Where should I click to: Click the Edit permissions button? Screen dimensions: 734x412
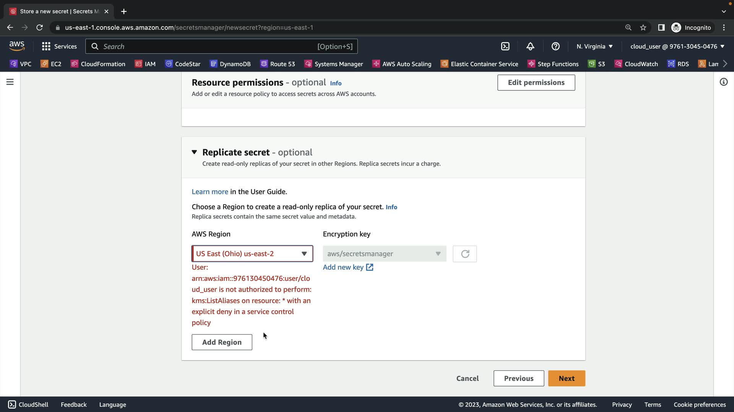point(536,82)
